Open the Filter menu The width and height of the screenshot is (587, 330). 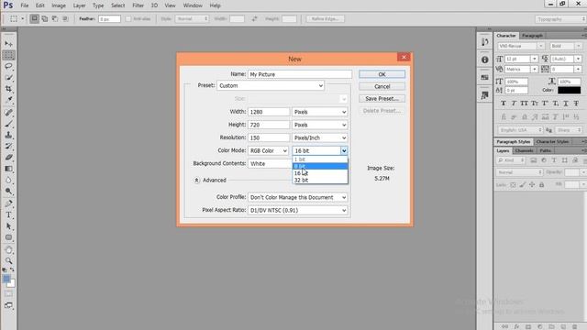click(x=138, y=5)
